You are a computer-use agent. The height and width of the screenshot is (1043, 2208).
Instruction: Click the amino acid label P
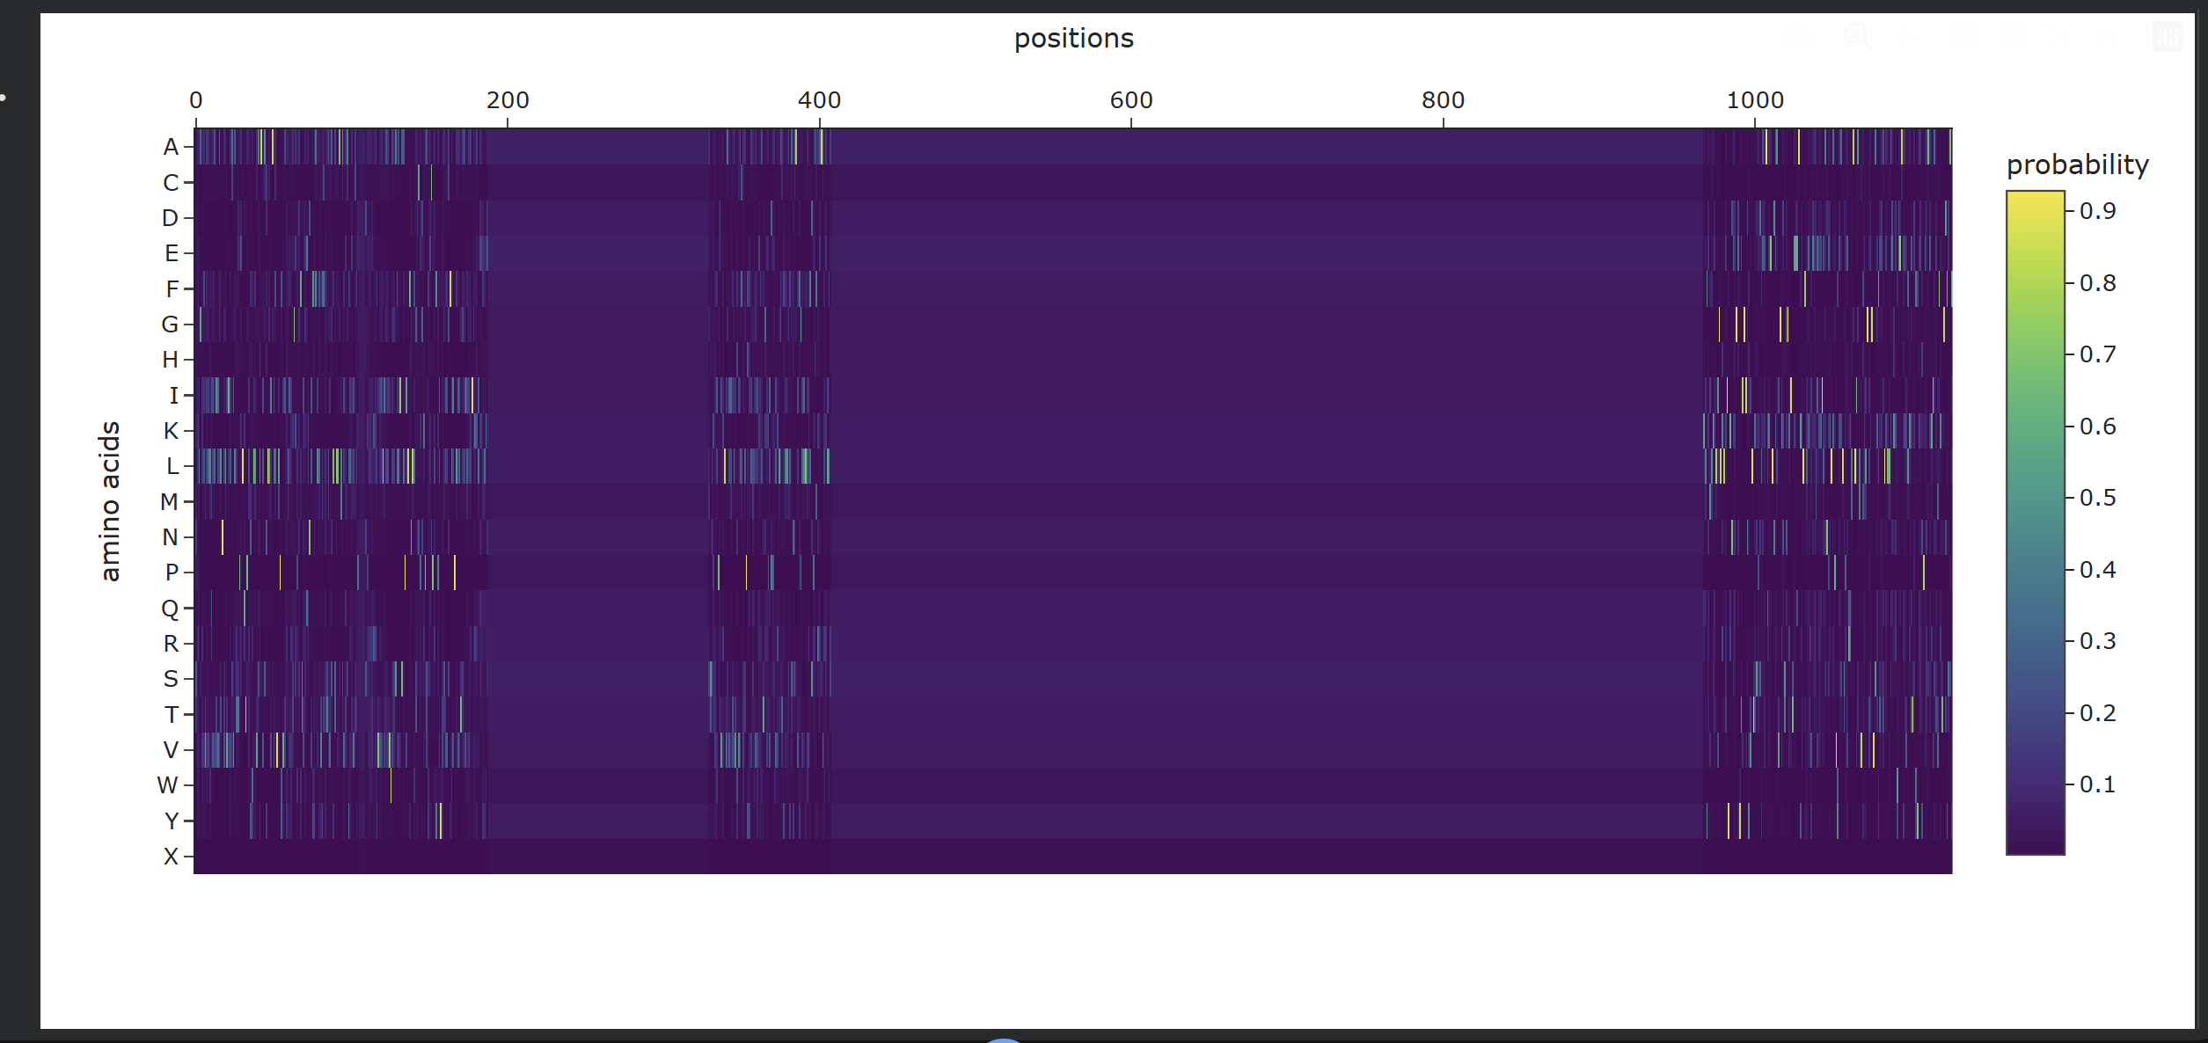tap(172, 573)
